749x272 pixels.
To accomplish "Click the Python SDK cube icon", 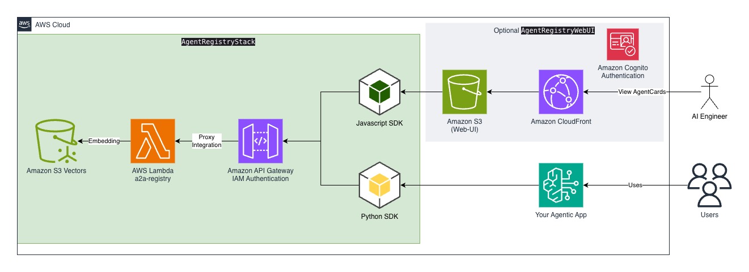I will click(x=380, y=185).
